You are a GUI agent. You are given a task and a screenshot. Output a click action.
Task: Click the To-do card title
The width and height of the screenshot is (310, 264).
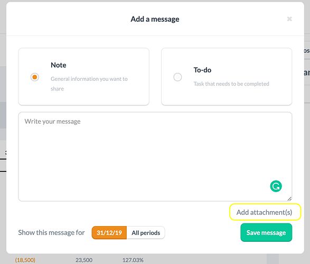tap(202, 70)
